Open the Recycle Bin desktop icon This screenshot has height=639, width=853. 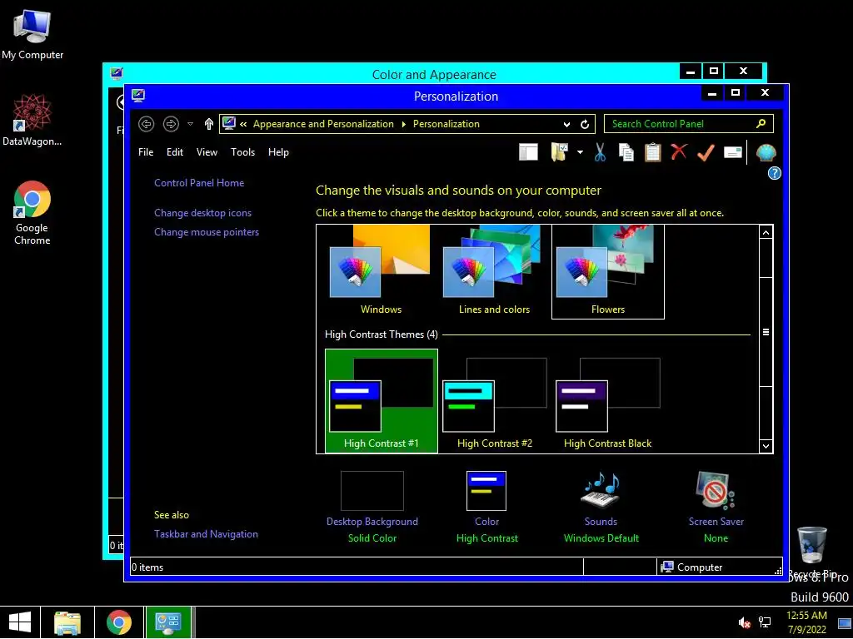pos(811,552)
